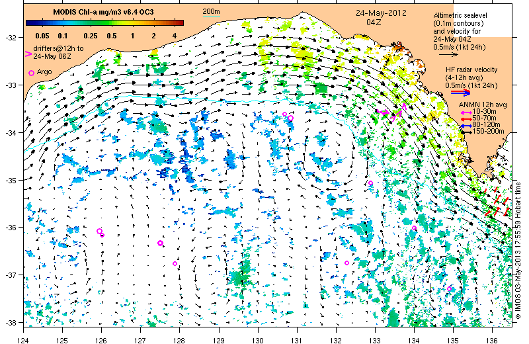Viewport: 529px width, 344px height.
Task: Click the magenta Argo circle legend symbol
Action: pyautogui.click(x=31, y=73)
